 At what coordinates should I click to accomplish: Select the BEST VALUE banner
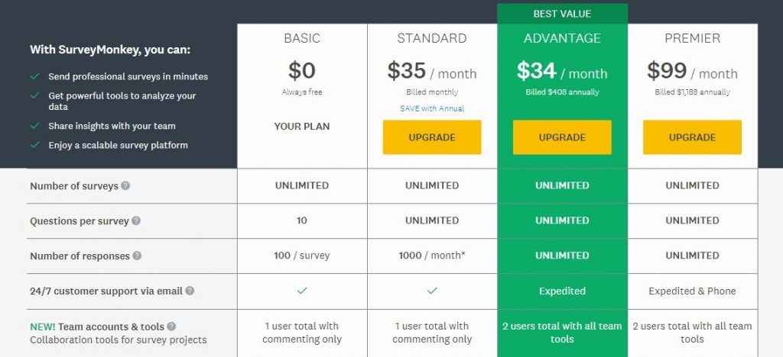562,14
